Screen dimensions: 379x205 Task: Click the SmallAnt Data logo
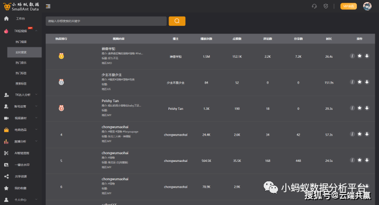pos(21,6)
